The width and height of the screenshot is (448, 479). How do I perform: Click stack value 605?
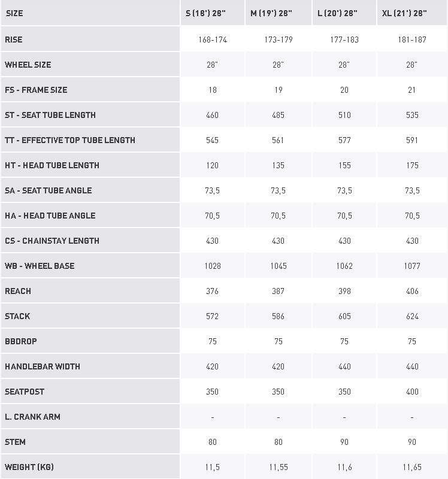pos(344,316)
